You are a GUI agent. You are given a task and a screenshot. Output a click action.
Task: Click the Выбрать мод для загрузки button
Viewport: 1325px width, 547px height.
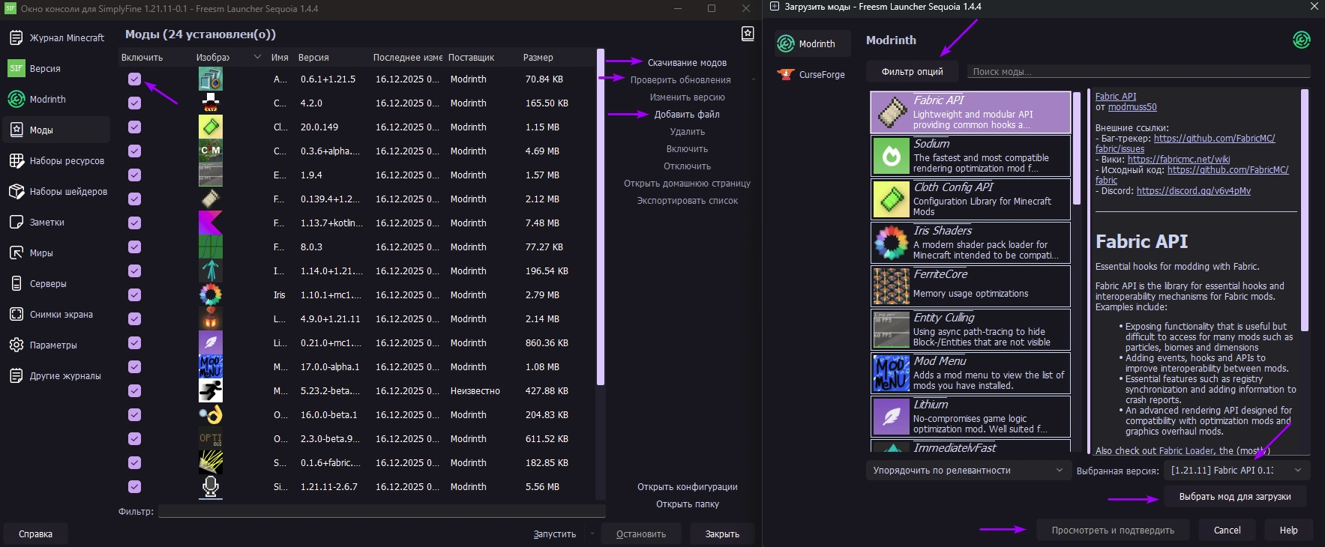pyautogui.click(x=1234, y=497)
